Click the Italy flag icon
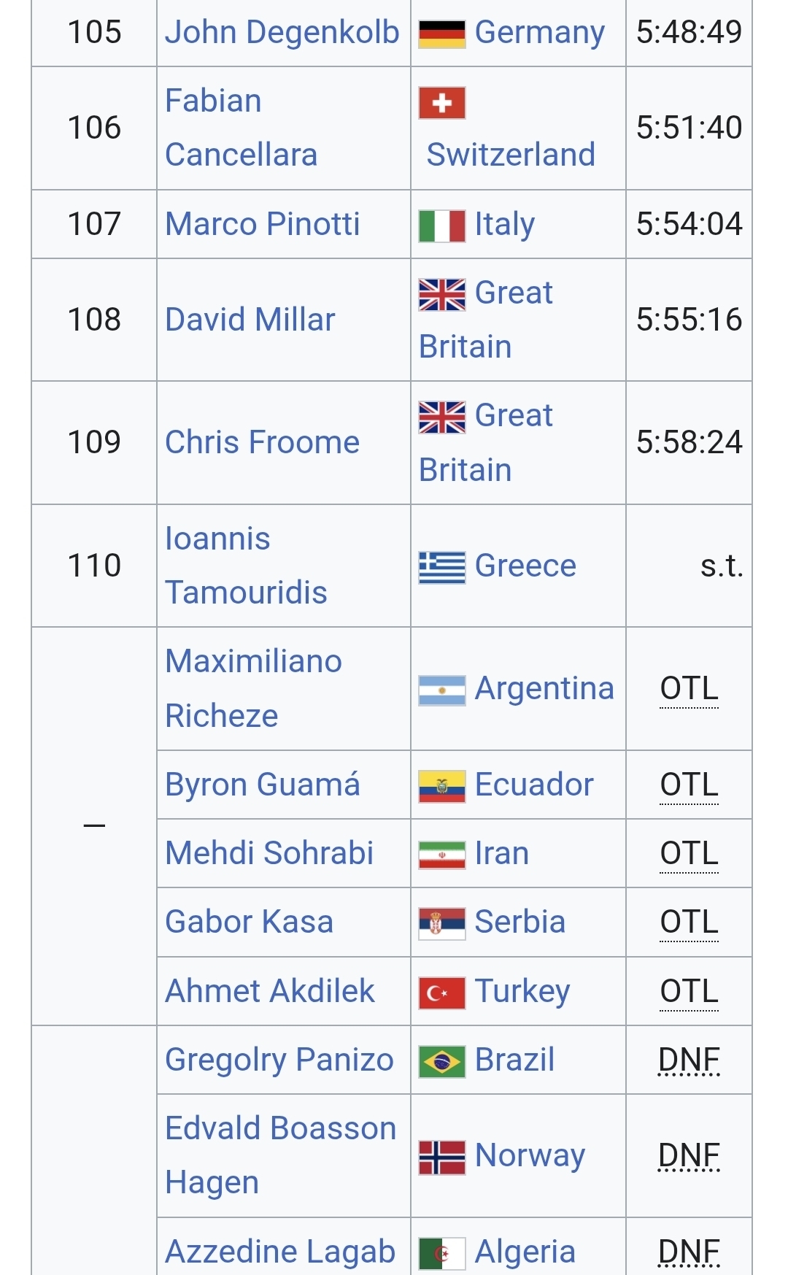Image resolution: width=788 pixels, height=1275 pixels. point(441,226)
